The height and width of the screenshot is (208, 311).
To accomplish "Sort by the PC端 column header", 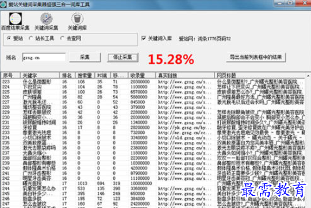I will pos(103,75).
